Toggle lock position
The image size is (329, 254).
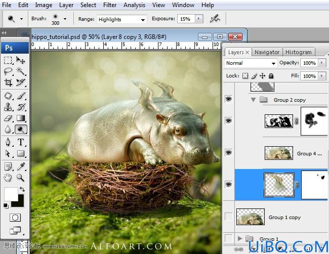coord(263,76)
